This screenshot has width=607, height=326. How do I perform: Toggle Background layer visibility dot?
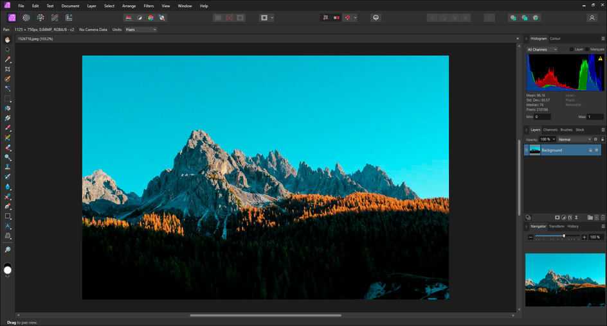coord(597,150)
